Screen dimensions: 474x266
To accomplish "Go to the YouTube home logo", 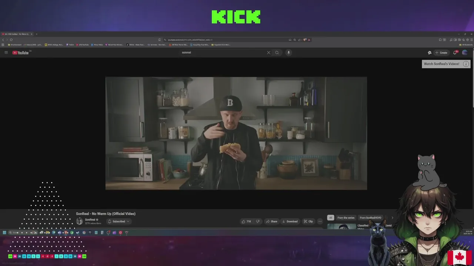I will (x=21, y=52).
